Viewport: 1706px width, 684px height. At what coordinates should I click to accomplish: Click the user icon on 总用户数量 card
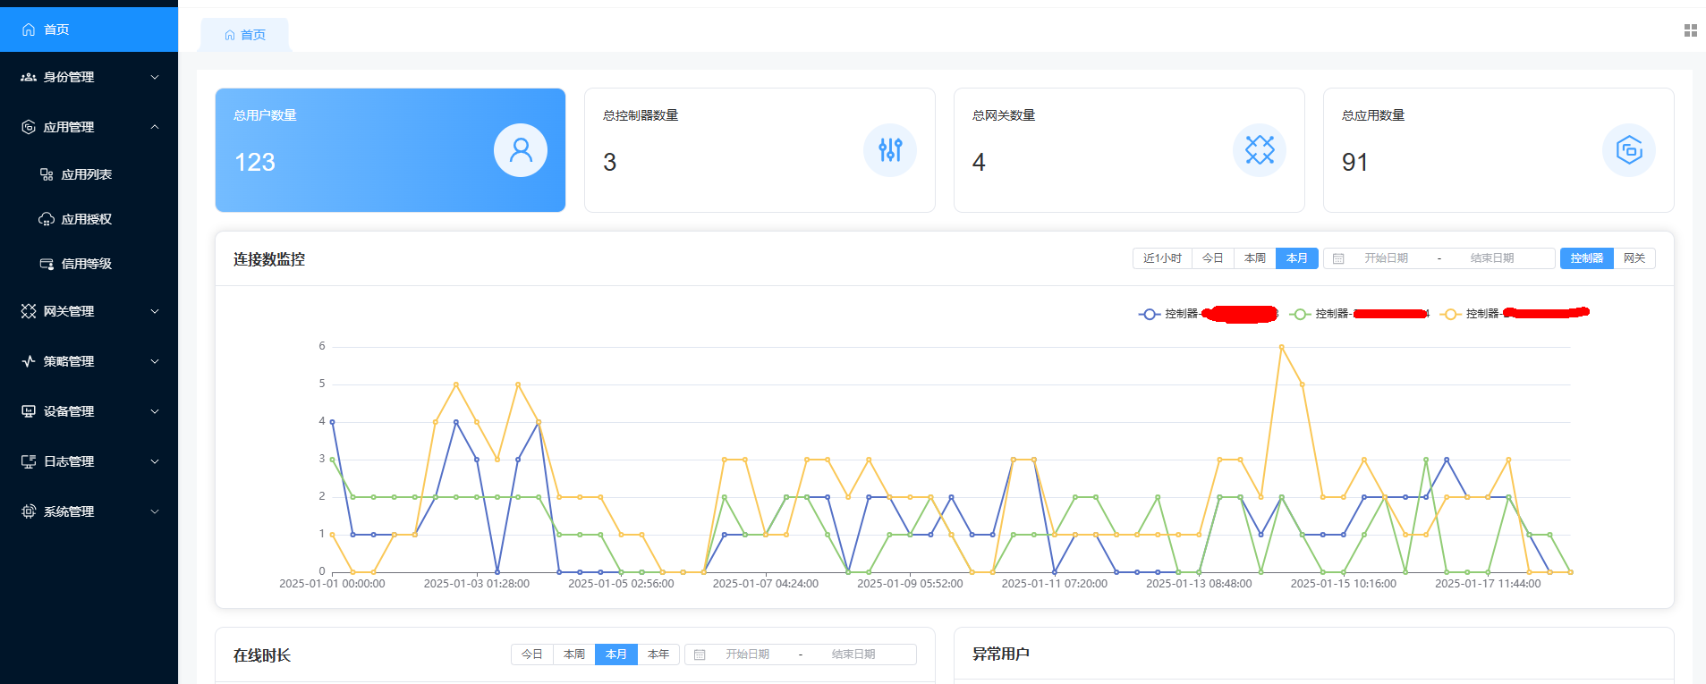click(520, 150)
